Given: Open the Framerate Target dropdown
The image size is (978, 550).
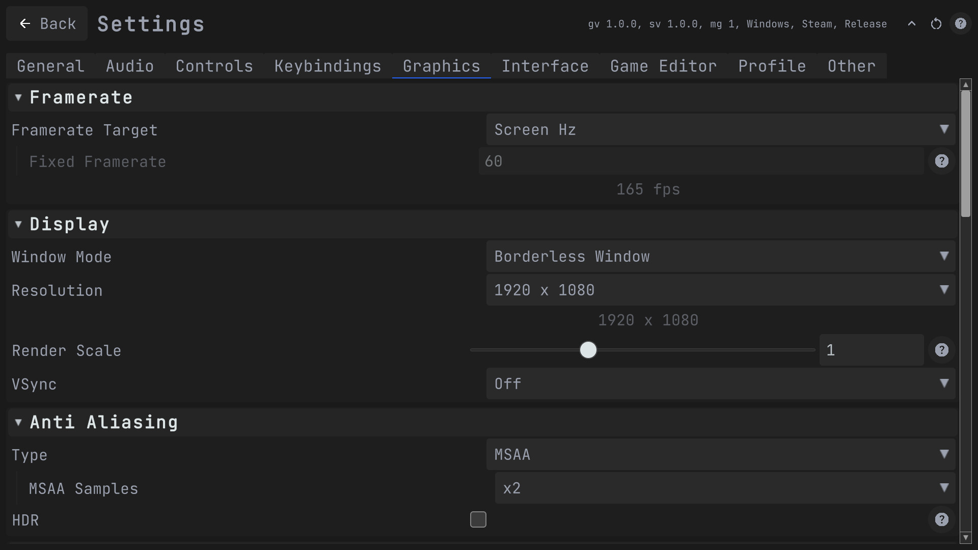Looking at the screenshot, I should click(721, 130).
